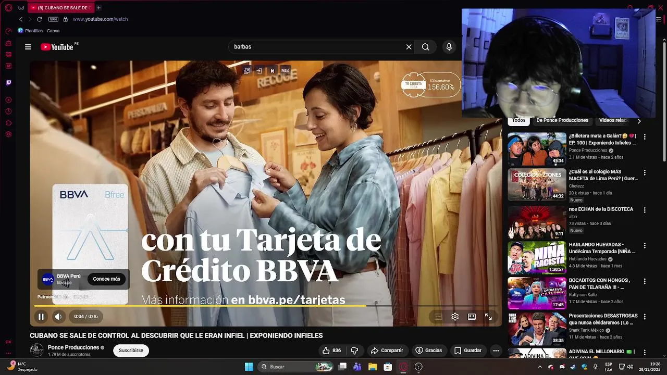Click the BBVA Perú advertiser avatar
The width and height of the screenshot is (667, 375).
click(48, 279)
